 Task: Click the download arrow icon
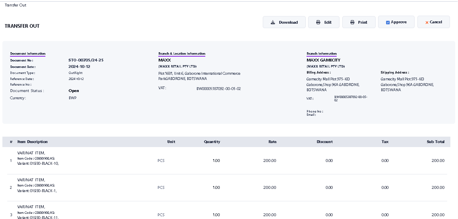point(273,23)
